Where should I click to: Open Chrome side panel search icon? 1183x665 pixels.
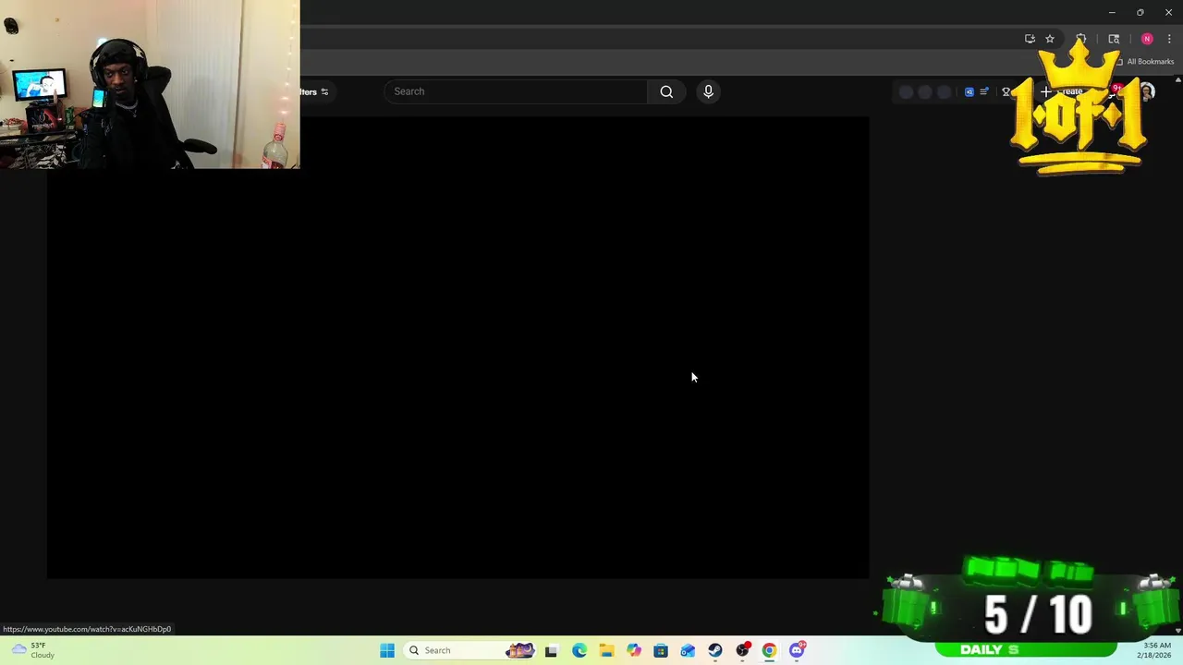[1114, 39]
